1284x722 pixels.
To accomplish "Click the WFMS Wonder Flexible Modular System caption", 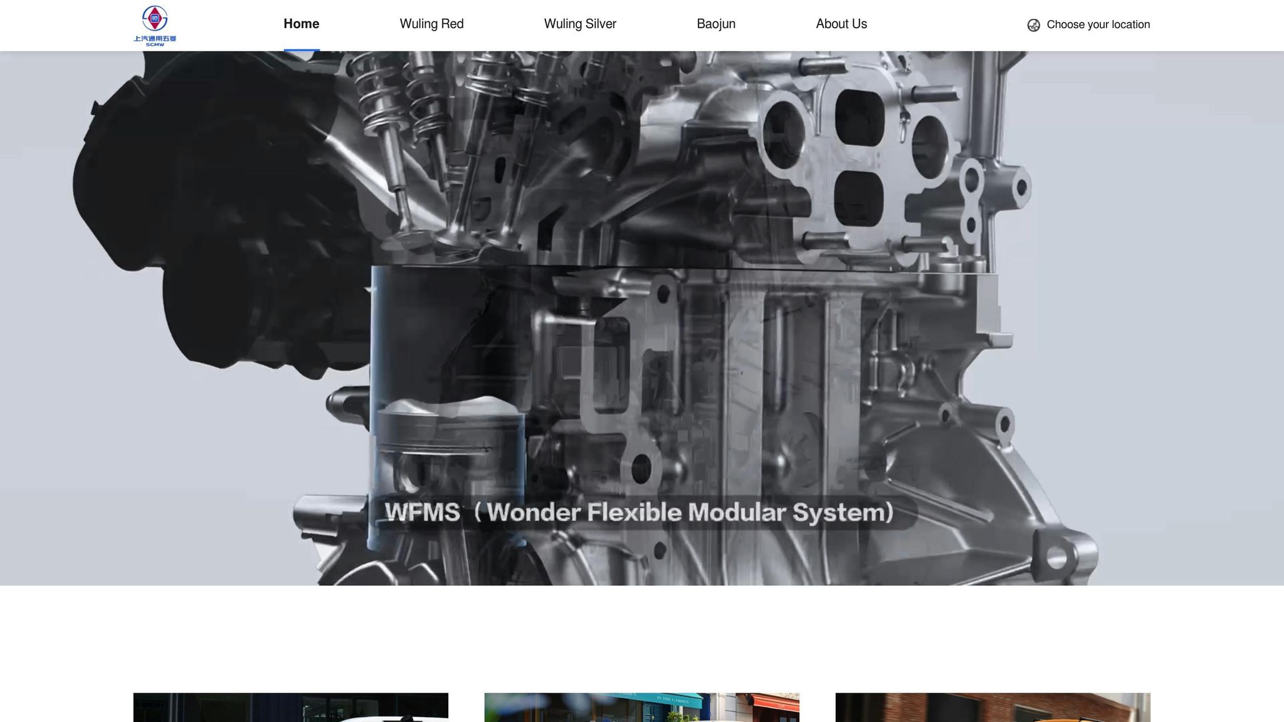I will (x=639, y=513).
